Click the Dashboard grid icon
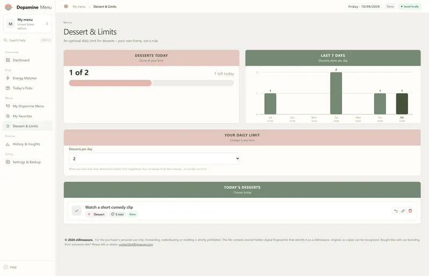The height and width of the screenshot is (276, 429). click(8, 60)
